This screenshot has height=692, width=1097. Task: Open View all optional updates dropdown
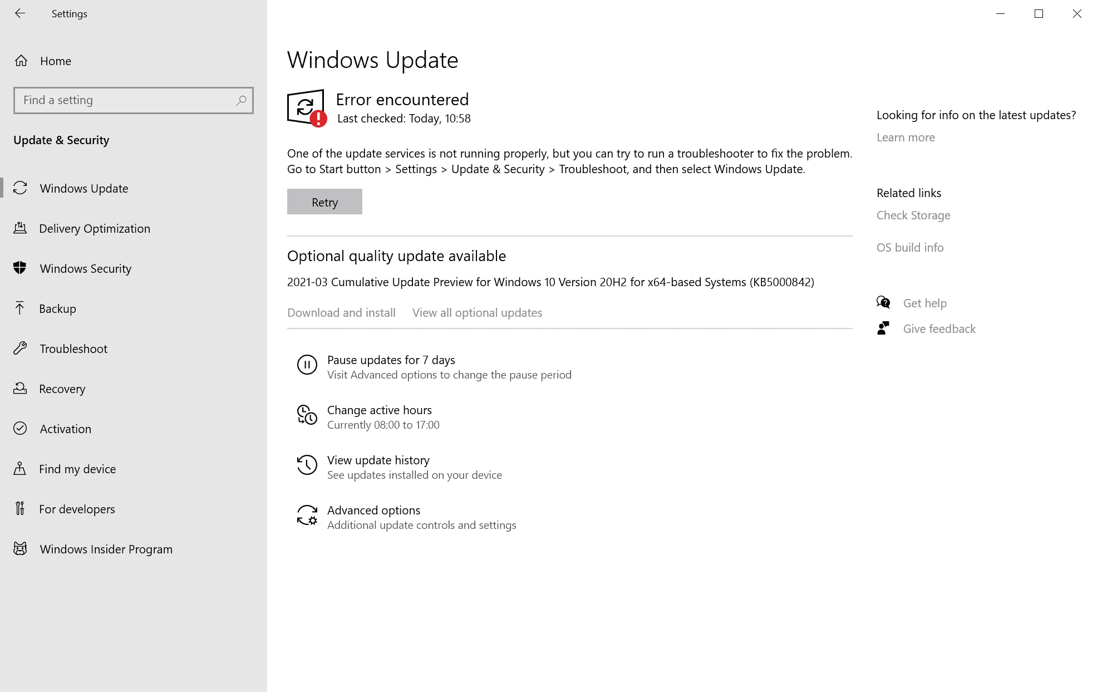click(x=476, y=312)
